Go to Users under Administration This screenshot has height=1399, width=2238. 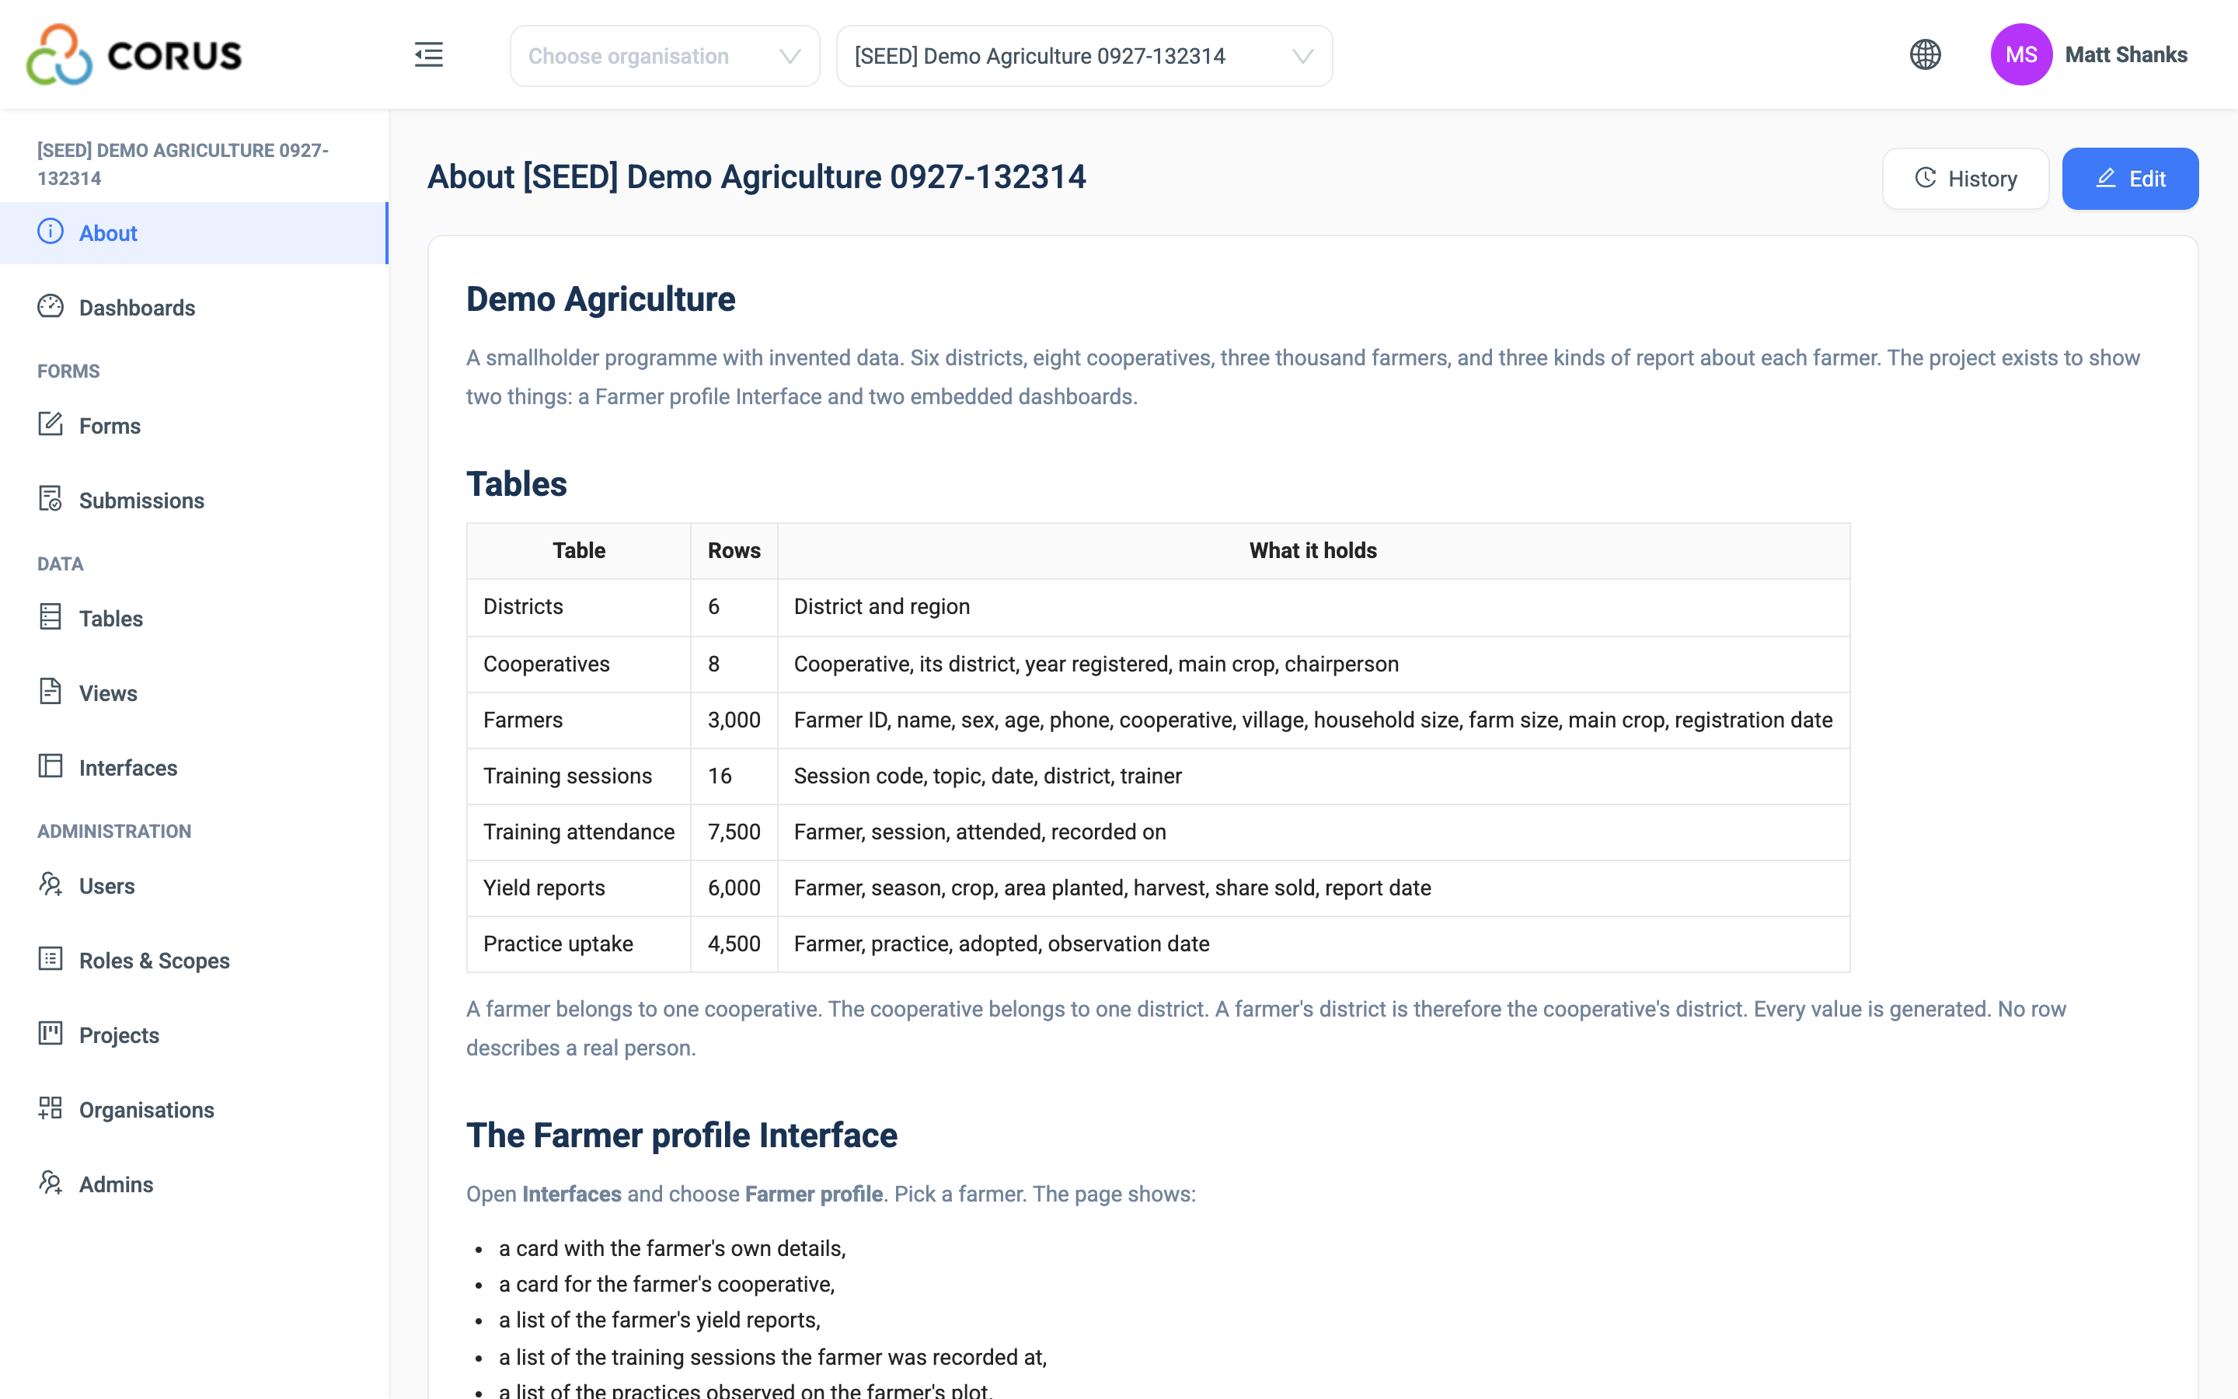point(194,885)
